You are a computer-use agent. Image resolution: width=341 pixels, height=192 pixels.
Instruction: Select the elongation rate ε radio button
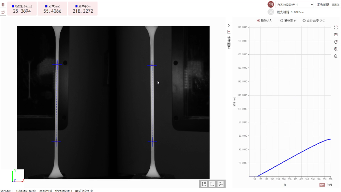pos(282,21)
